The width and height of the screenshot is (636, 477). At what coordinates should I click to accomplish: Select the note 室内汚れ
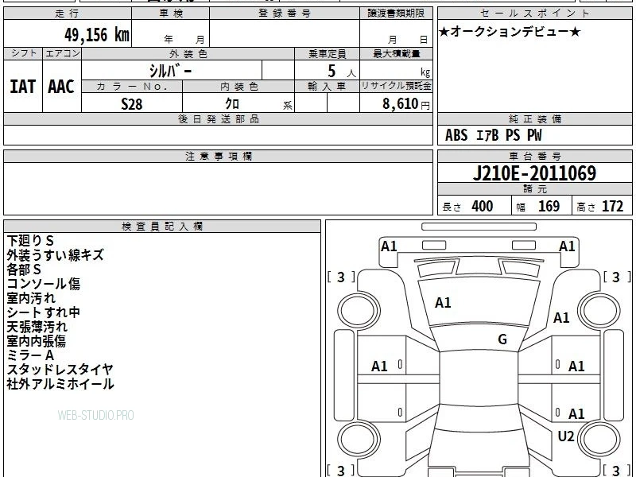tap(31, 297)
